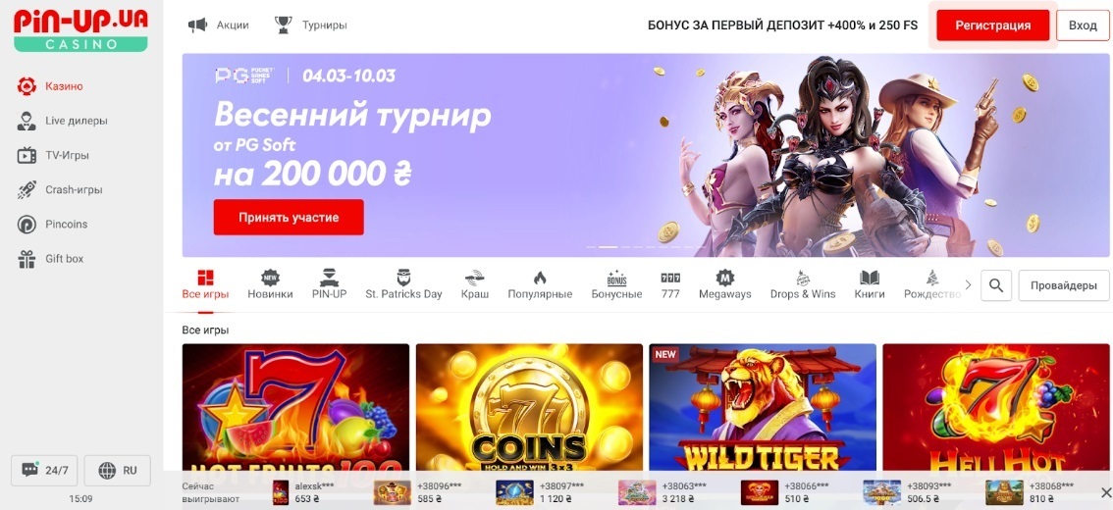Image resolution: width=1113 pixels, height=510 pixels.
Task: Open the RU language selector
Action: (x=117, y=470)
